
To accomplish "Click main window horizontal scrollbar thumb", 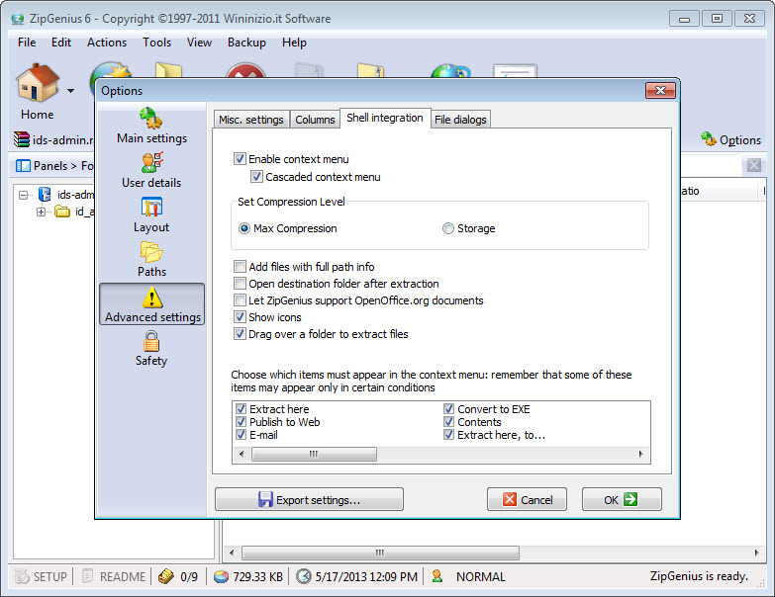I will pyautogui.click(x=380, y=553).
